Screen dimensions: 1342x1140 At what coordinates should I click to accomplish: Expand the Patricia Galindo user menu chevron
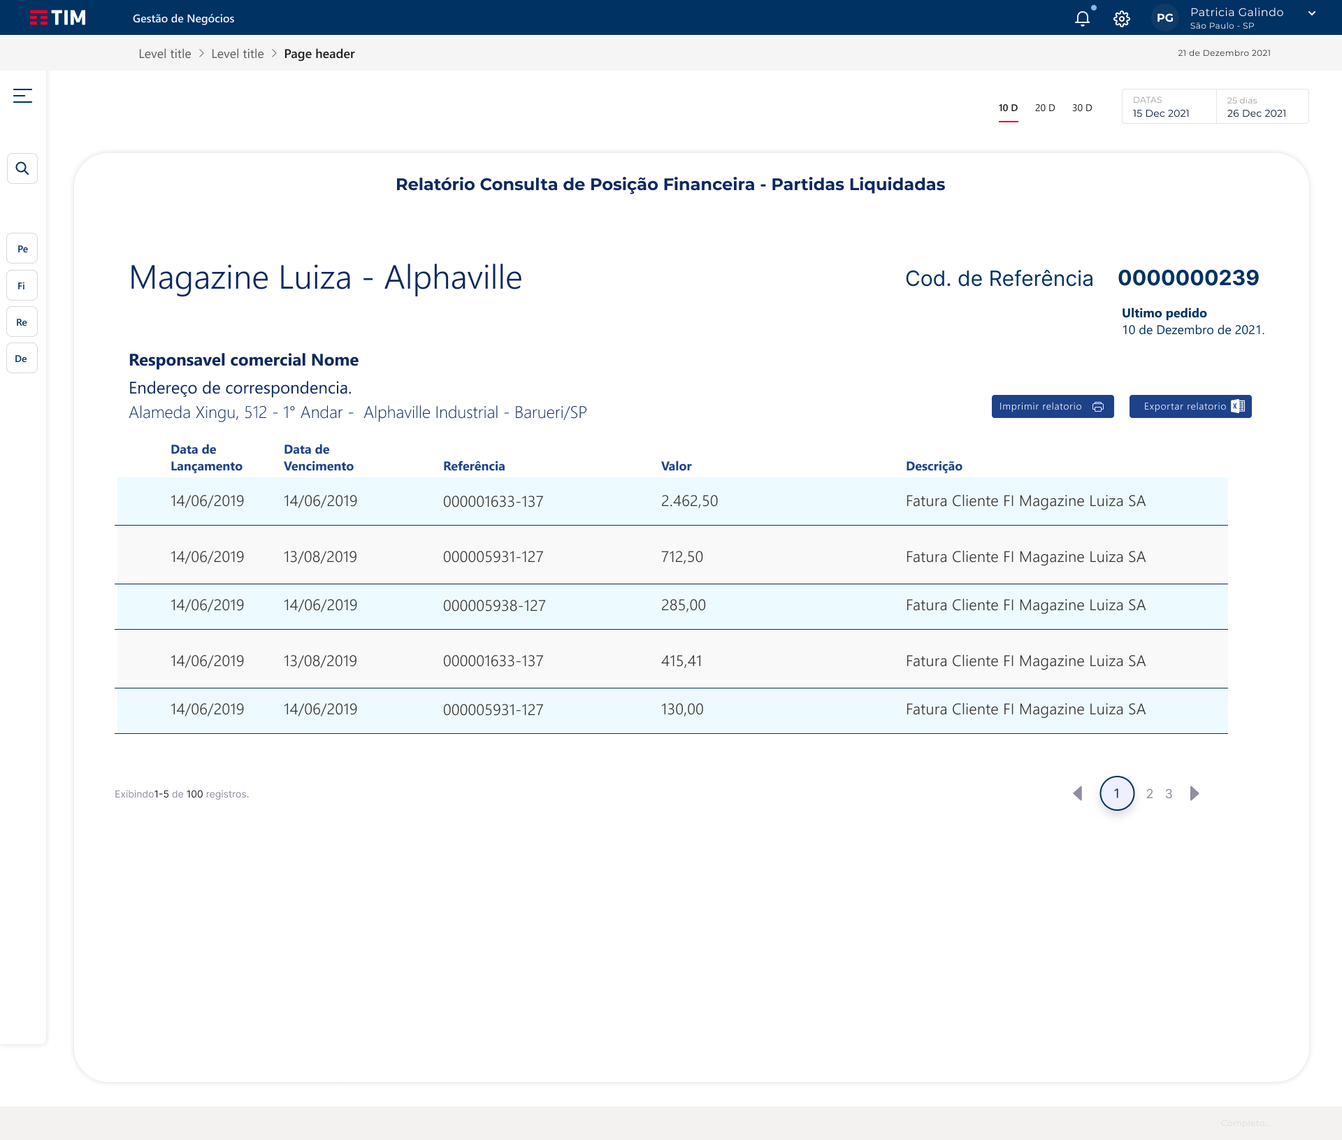[1312, 13]
